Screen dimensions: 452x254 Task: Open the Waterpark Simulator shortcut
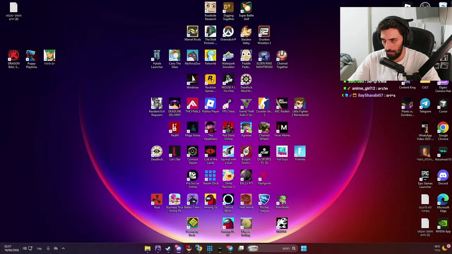tap(228, 59)
